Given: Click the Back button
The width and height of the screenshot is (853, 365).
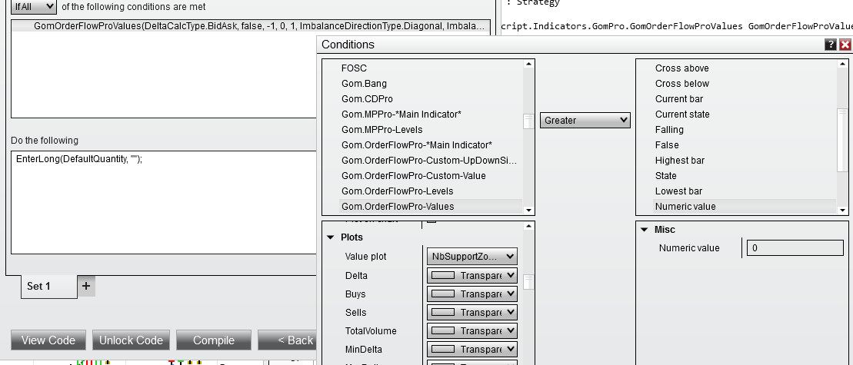Looking at the screenshot, I should pyautogui.click(x=287, y=340).
